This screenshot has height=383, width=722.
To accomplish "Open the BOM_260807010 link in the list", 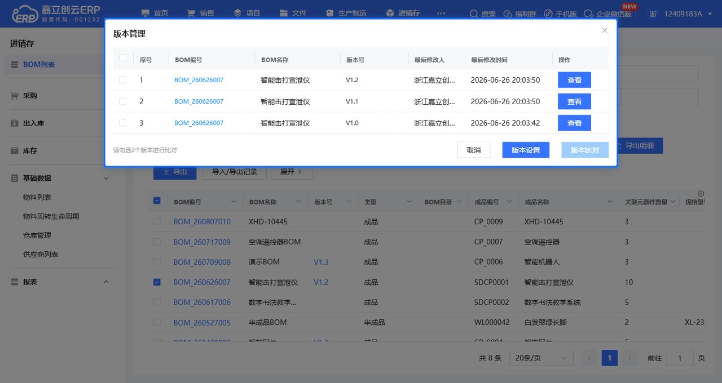I will tap(202, 222).
